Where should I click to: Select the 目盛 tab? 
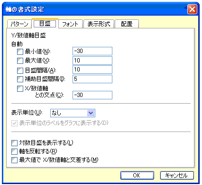45,24
